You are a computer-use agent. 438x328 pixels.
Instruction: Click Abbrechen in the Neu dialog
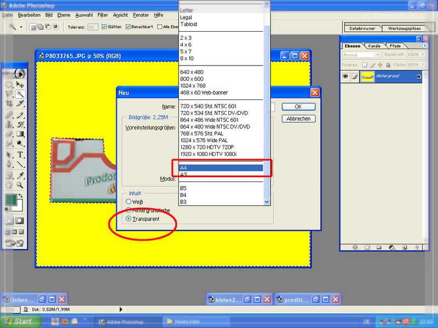tap(298, 119)
